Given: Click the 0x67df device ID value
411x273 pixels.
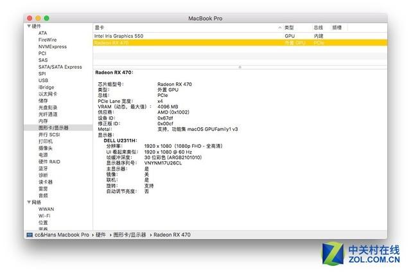Looking at the screenshot, I should pos(165,118).
